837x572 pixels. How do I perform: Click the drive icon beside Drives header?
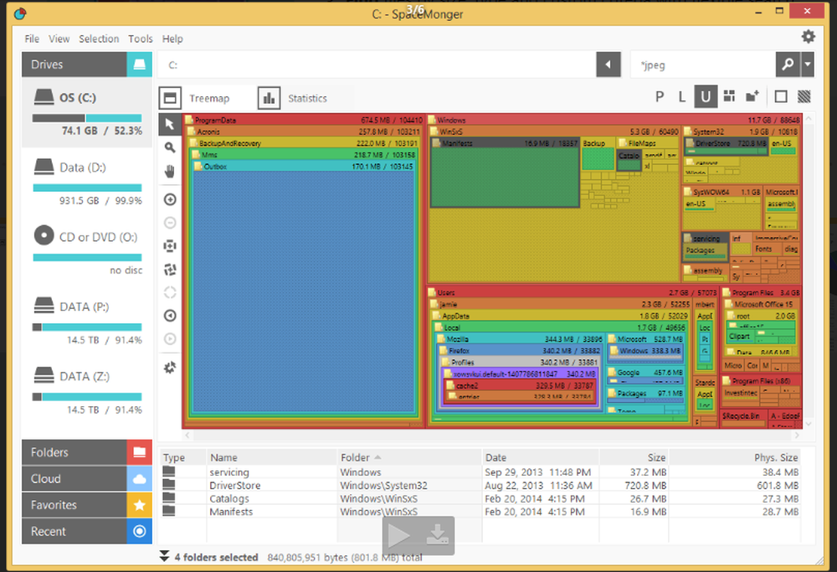click(139, 64)
